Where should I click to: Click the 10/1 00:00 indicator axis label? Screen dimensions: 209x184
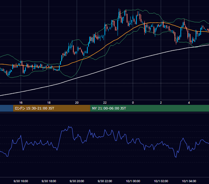tap(133, 181)
